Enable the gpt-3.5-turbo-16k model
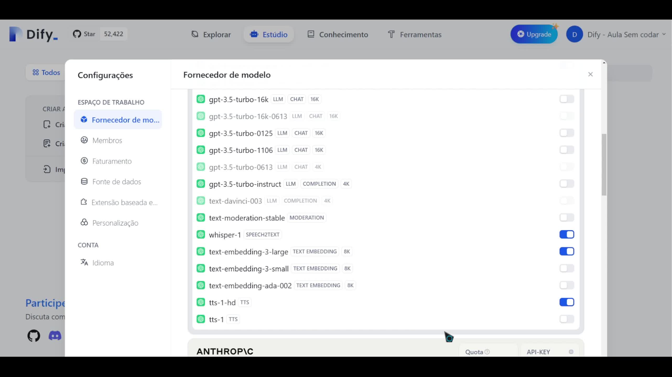The image size is (672, 377). pyautogui.click(x=567, y=99)
